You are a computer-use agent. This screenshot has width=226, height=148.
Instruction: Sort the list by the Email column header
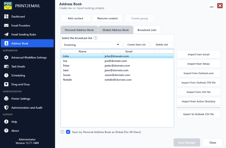coord(129,51)
